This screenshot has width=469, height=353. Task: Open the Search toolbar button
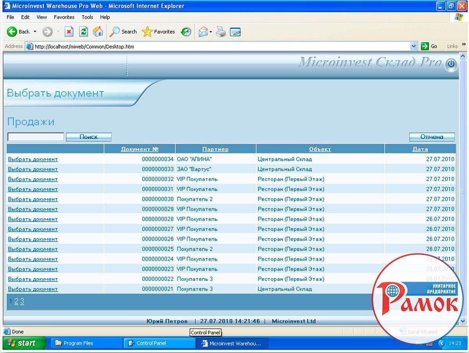pos(123,32)
